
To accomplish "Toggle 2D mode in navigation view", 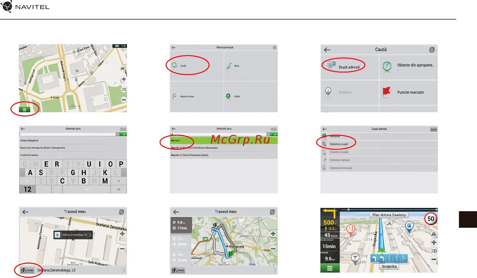I will pyautogui.click(x=434, y=251).
